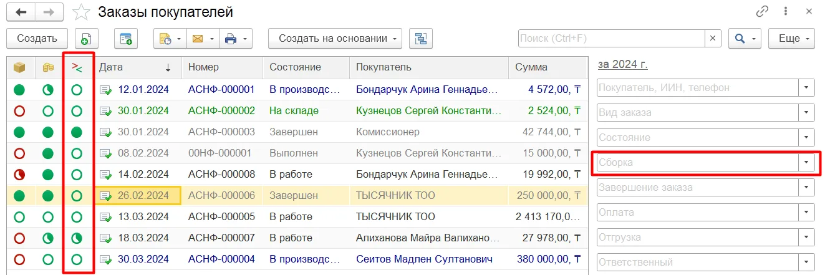The height and width of the screenshot is (275, 825).
Task: Sort by the Сумма column header
Action: (548, 67)
